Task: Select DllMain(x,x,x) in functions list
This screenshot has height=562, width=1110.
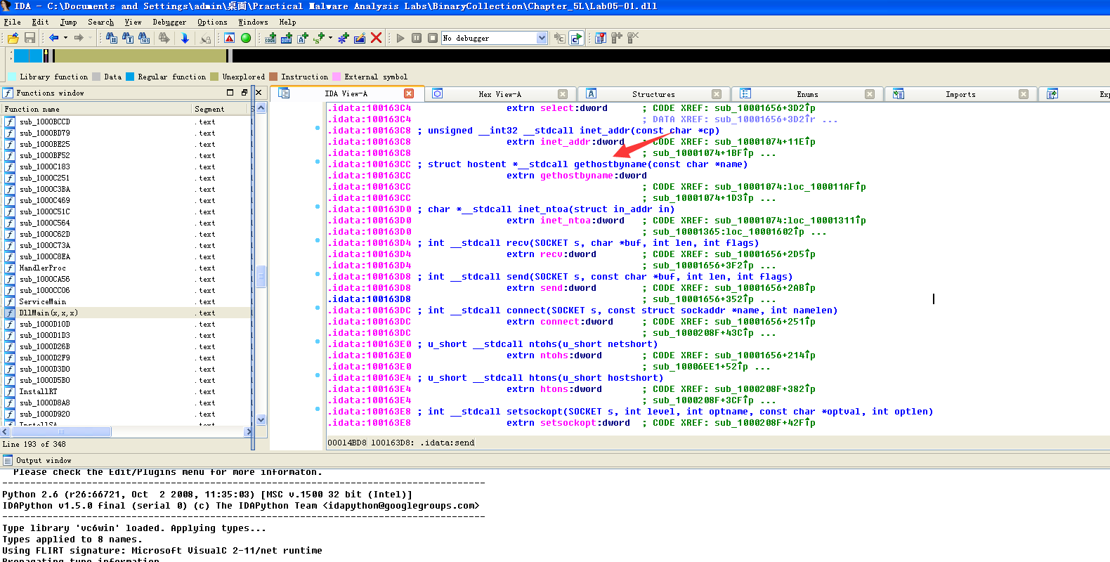Action: point(126,313)
